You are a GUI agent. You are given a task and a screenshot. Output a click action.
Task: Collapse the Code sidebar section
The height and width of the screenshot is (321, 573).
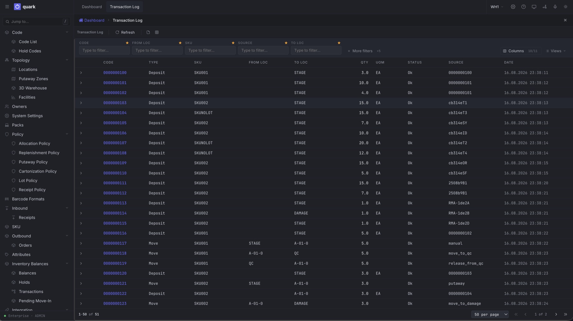tap(67, 32)
